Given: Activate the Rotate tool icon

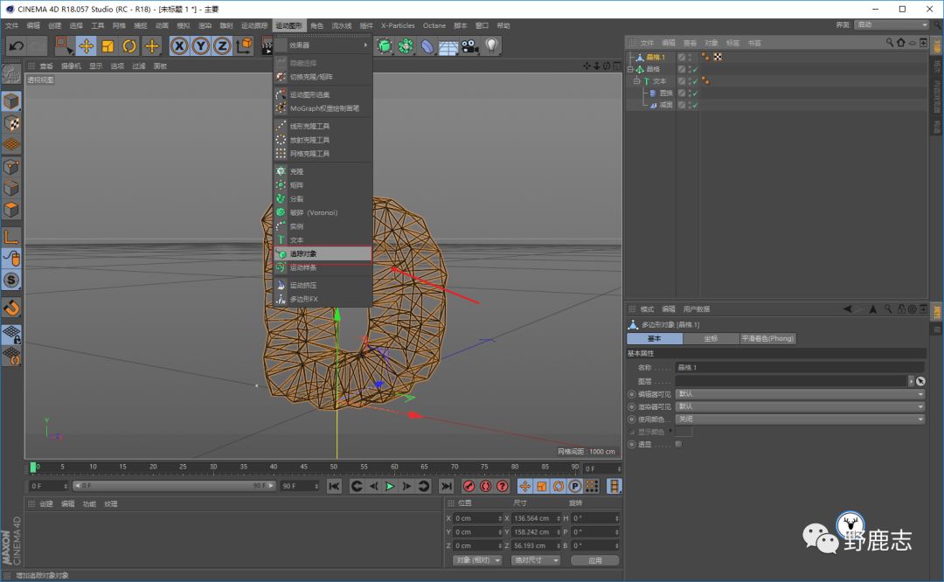Looking at the screenshot, I should (x=129, y=45).
